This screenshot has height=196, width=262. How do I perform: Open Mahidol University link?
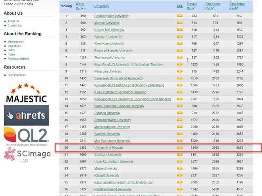[107, 23]
